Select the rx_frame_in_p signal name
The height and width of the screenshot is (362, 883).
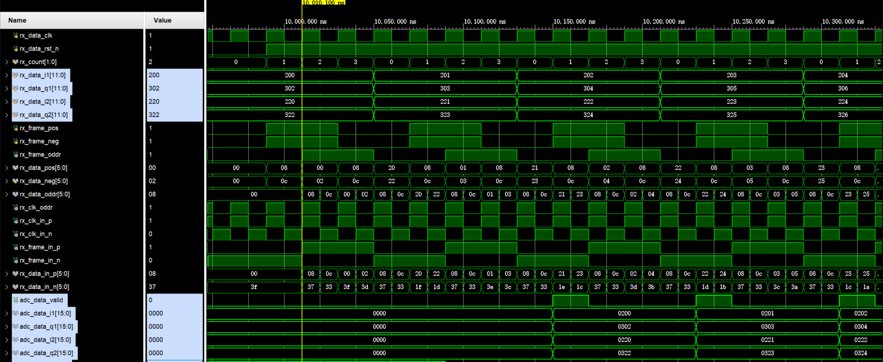click(40, 247)
